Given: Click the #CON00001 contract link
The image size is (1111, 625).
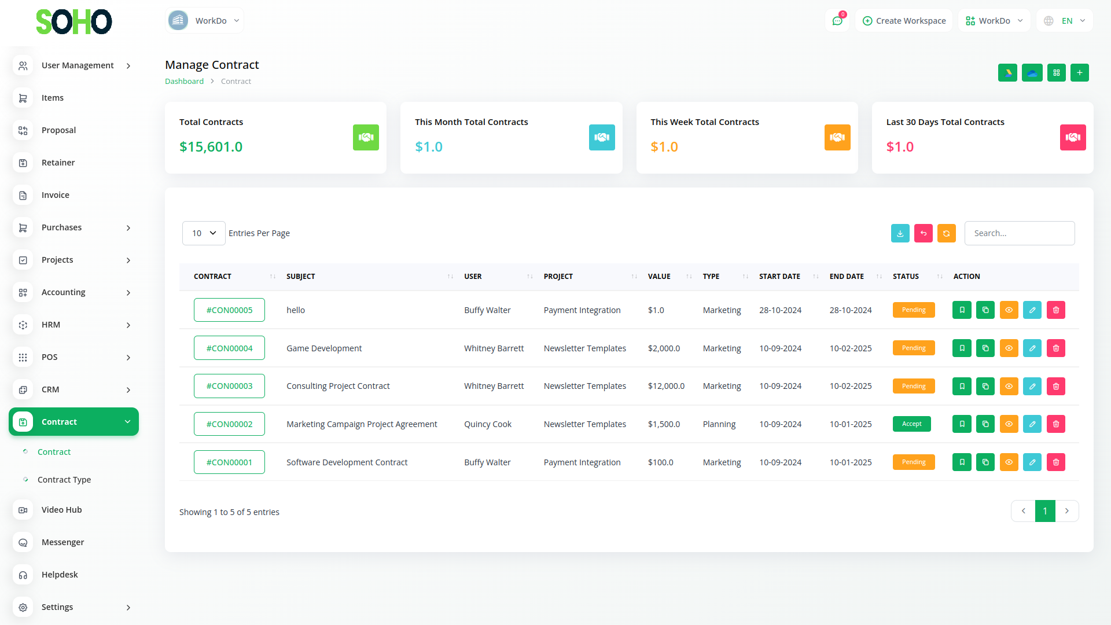Looking at the screenshot, I should (229, 462).
